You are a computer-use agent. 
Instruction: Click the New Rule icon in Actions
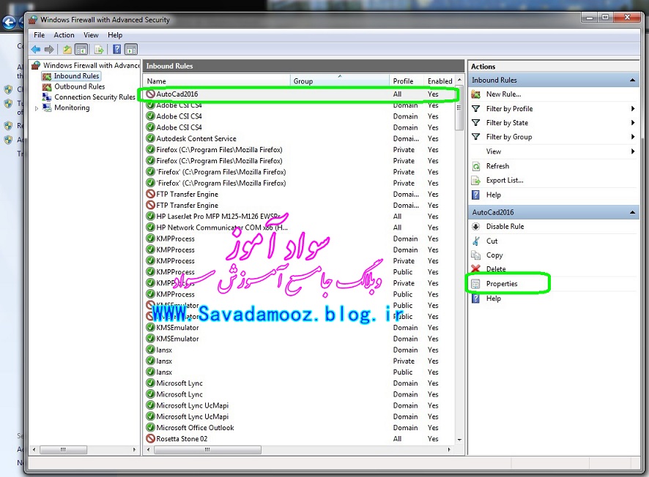476,94
